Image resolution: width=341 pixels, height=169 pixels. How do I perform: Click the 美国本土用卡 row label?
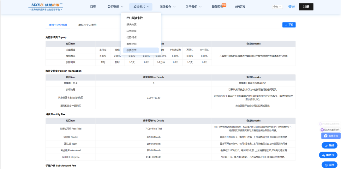coord(71,83)
